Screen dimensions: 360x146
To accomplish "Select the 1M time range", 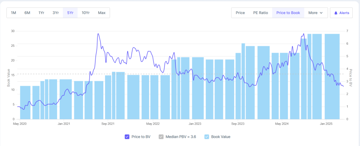I will [13, 13].
